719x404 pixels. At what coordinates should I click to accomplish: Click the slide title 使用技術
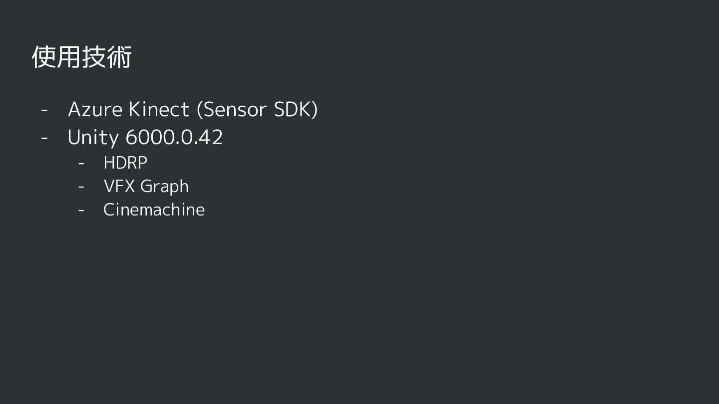pyautogui.click(x=81, y=57)
